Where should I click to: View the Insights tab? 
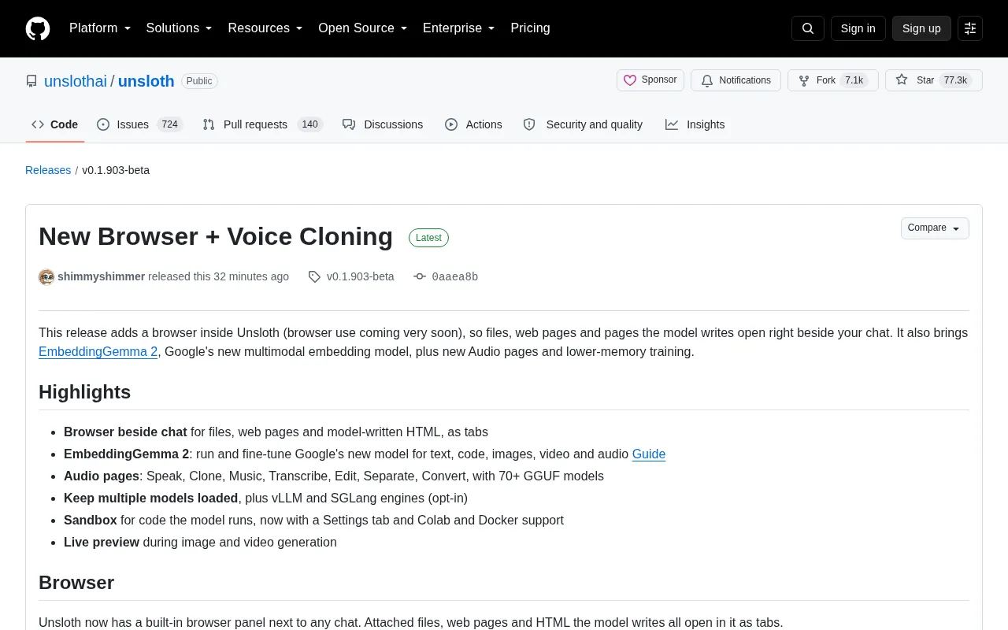695,124
